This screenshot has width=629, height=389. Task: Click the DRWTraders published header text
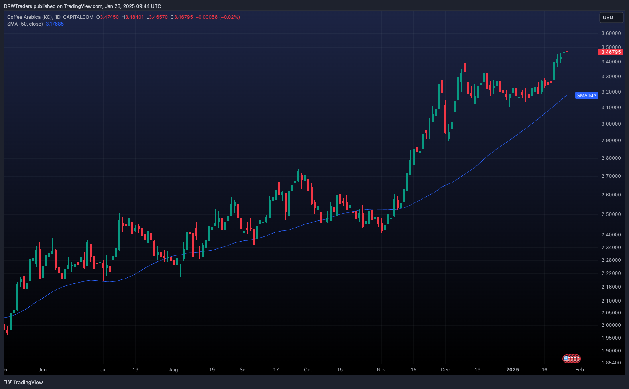click(83, 6)
